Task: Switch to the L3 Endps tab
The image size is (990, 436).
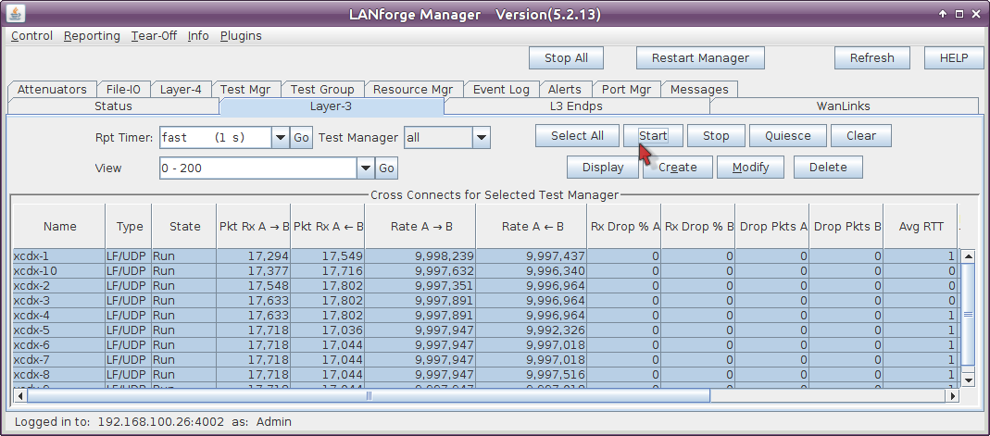Action: click(x=576, y=106)
